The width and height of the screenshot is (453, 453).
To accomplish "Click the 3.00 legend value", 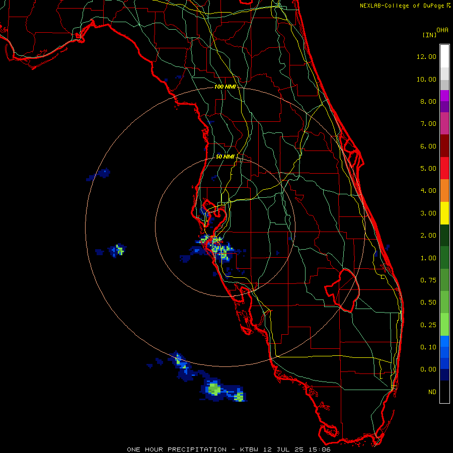I will click(x=428, y=213).
